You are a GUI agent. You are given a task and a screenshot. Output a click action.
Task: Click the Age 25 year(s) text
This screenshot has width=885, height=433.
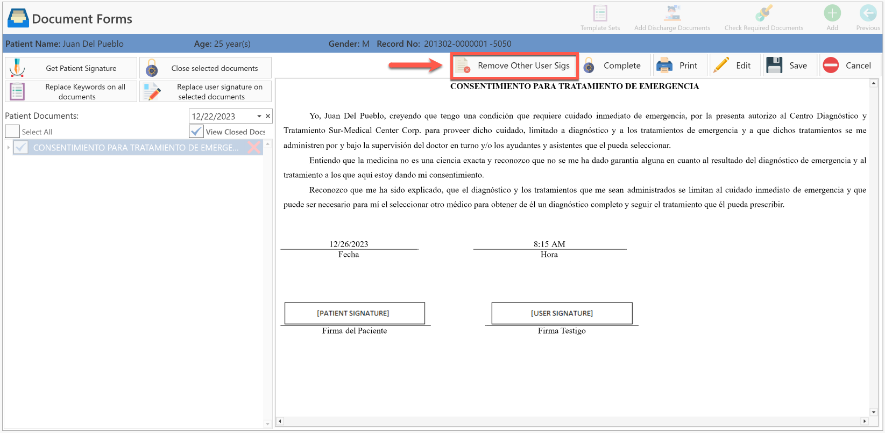[222, 44]
